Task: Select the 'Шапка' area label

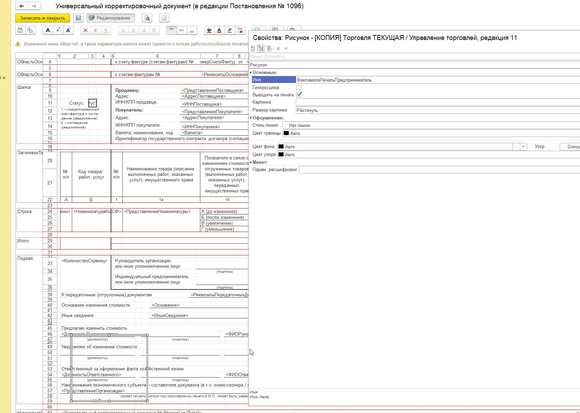Action: (24, 87)
